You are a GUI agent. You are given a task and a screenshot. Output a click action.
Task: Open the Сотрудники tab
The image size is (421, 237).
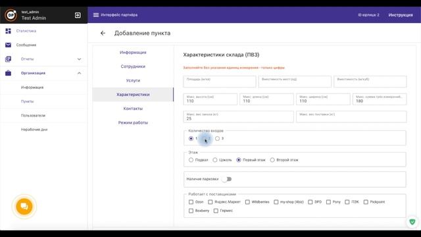tap(133, 66)
